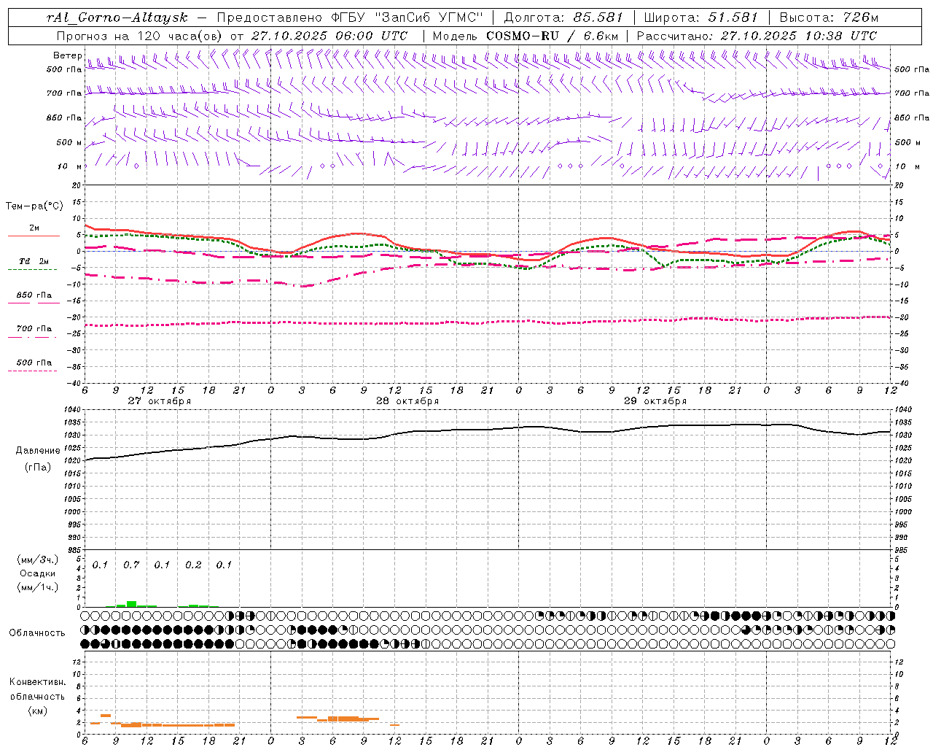933x747 pixels.
Task: Click the 27 октября date label
Action: point(159,401)
